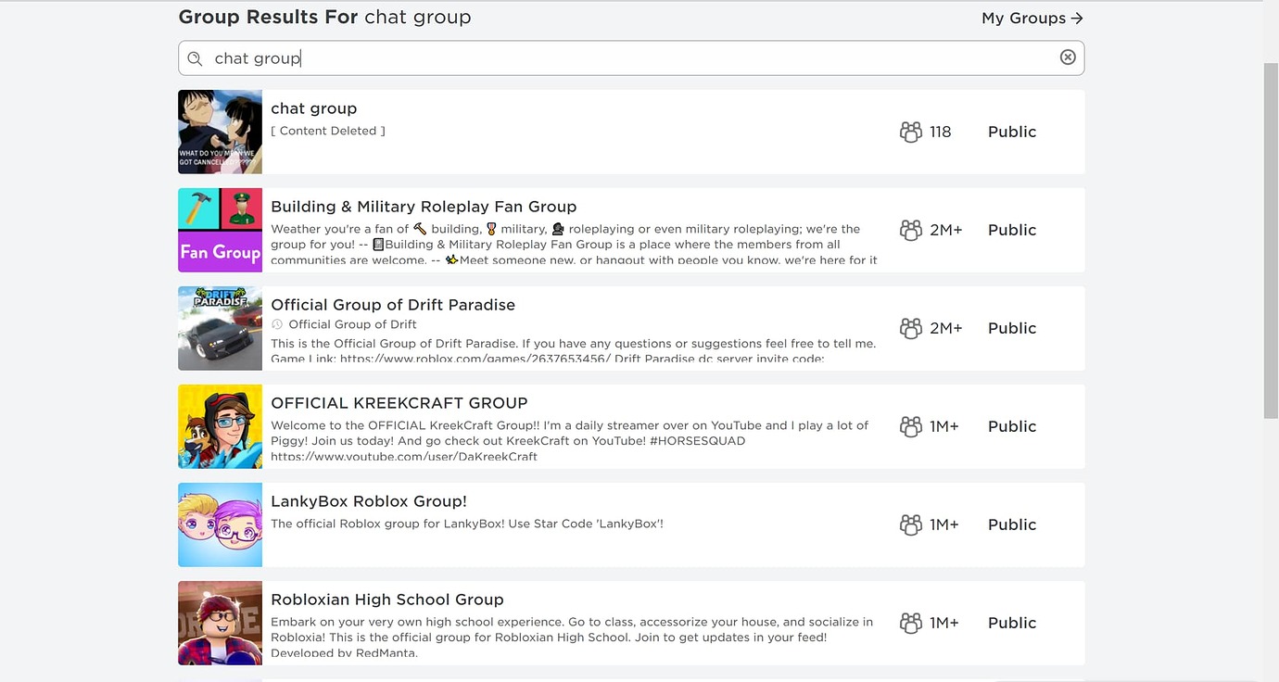Screen dimensions: 1279x682
Task: Open the Drift Paradise group thumbnail
Action: (220, 328)
